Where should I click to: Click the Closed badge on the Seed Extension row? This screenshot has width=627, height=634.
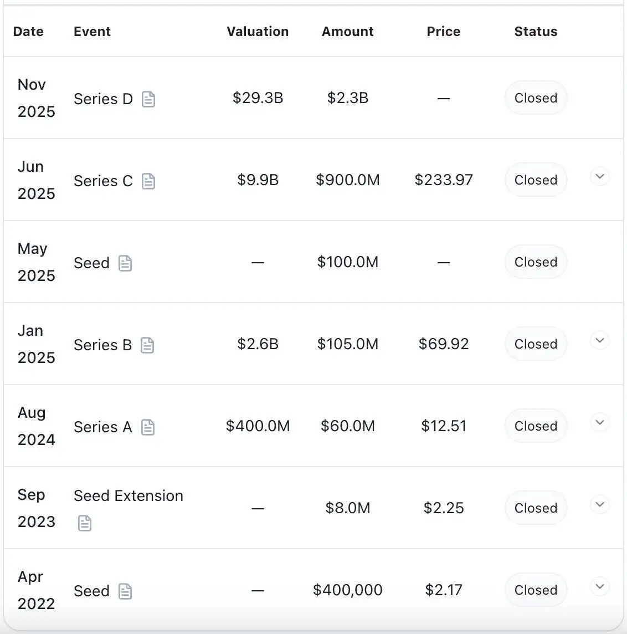coord(535,508)
